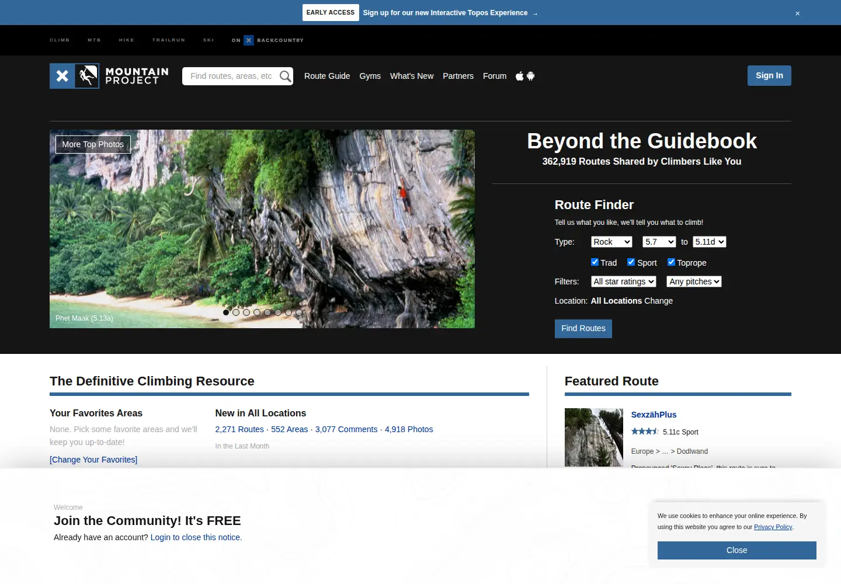Focus the Find routes, areas search field
The height and width of the screenshot is (584, 841).
pyautogui.click(x=231, y=76)
